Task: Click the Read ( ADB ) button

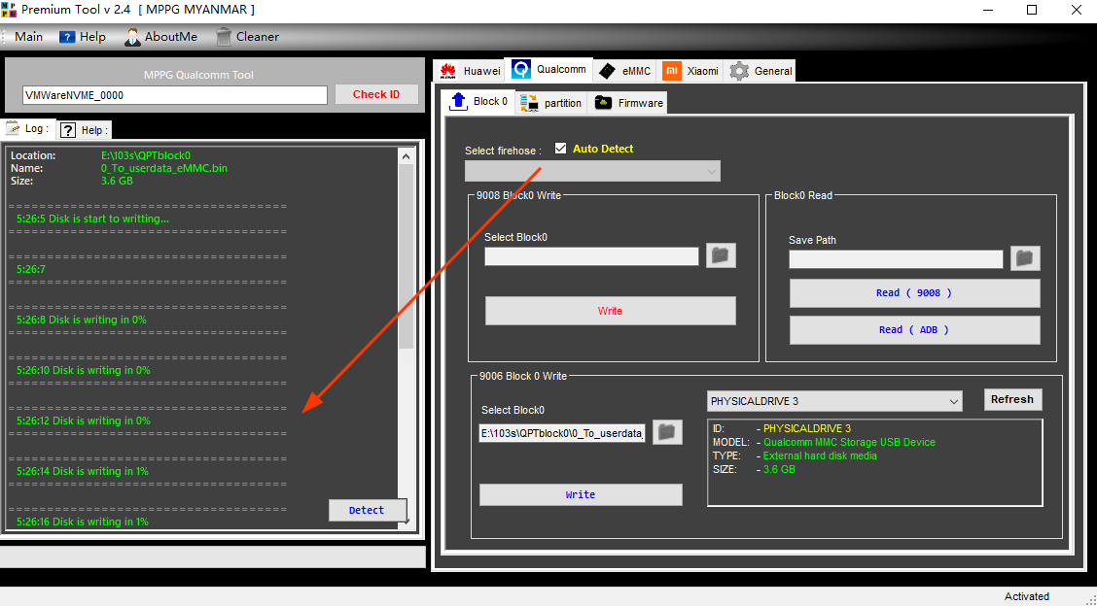Action: 914,330
